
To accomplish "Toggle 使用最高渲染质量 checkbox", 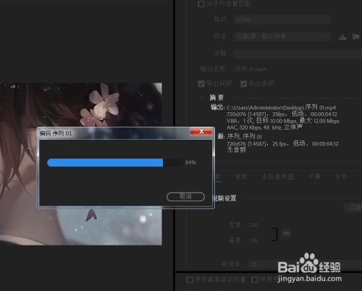I will pos(190,279).
